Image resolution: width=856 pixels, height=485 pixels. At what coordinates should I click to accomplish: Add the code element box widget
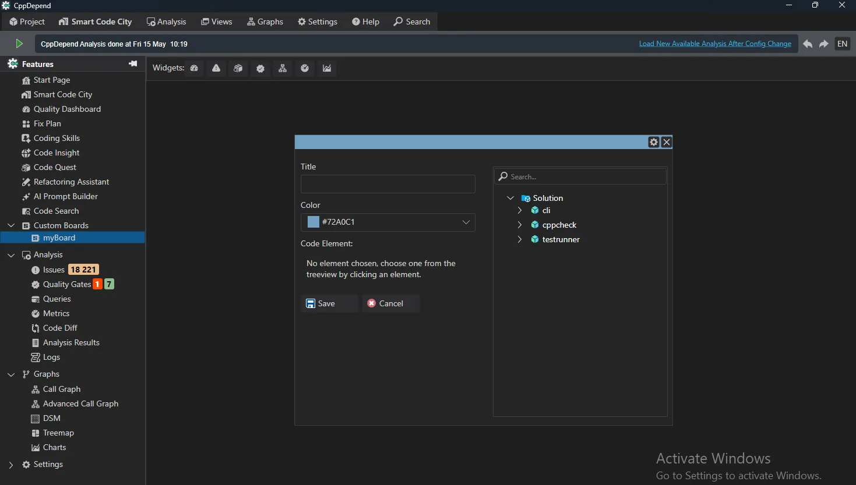238,68
